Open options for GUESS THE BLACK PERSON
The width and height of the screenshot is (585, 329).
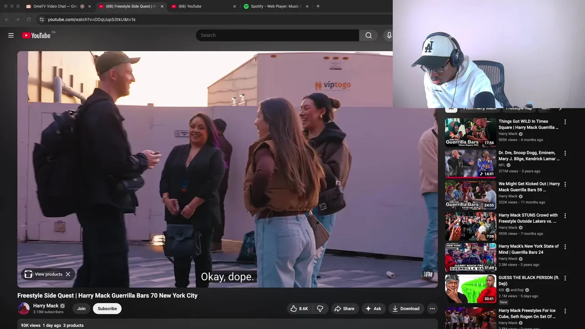pyautogui.click(x=565, y=278)
